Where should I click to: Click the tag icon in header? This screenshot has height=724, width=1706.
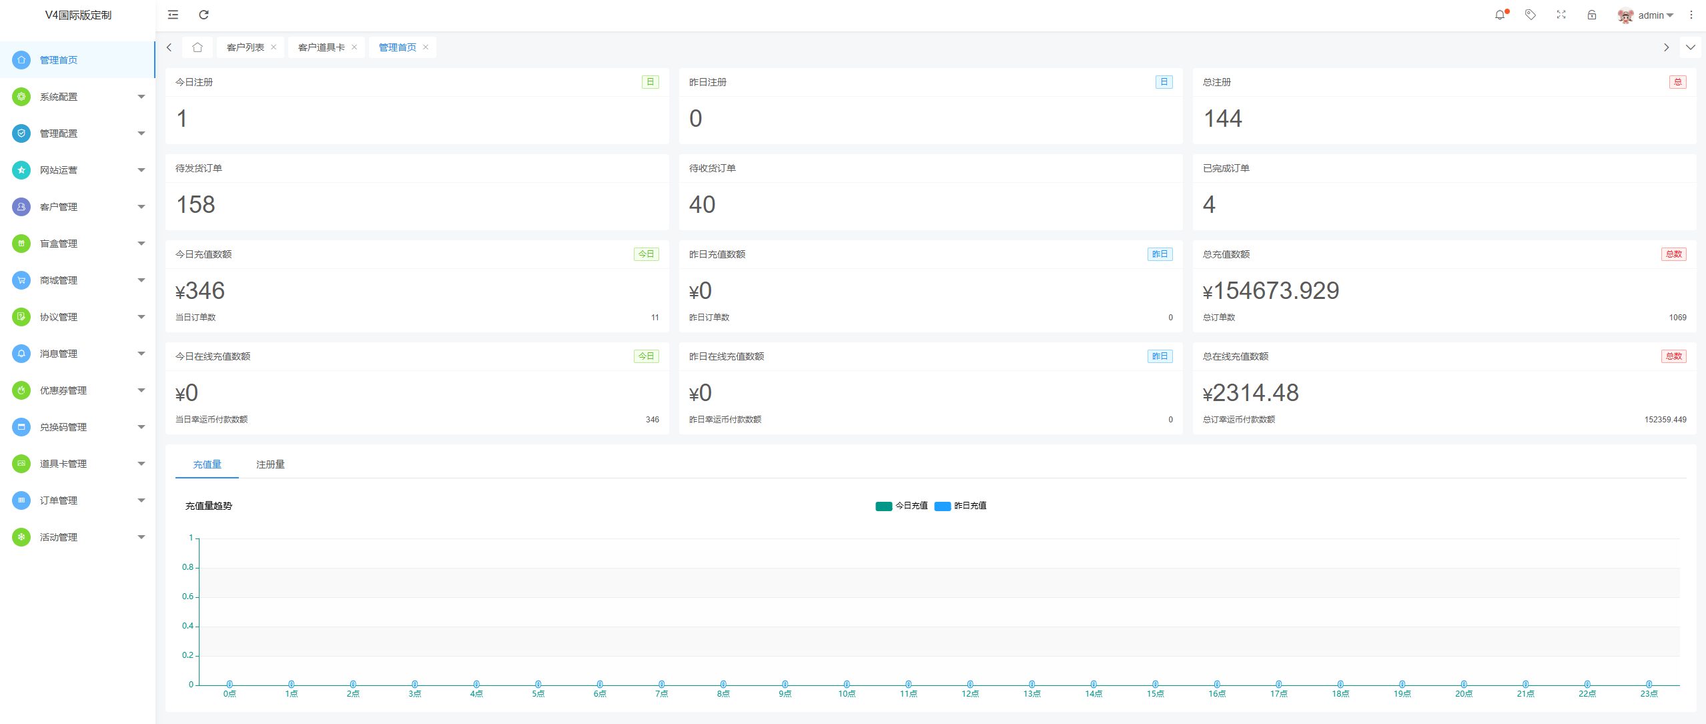pos(1531,15)
